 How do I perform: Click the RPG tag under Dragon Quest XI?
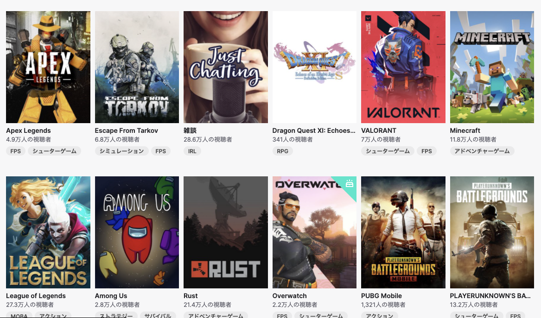283,151
